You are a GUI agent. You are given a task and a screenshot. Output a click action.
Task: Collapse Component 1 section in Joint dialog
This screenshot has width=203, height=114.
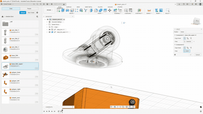(x=175, y=35)
